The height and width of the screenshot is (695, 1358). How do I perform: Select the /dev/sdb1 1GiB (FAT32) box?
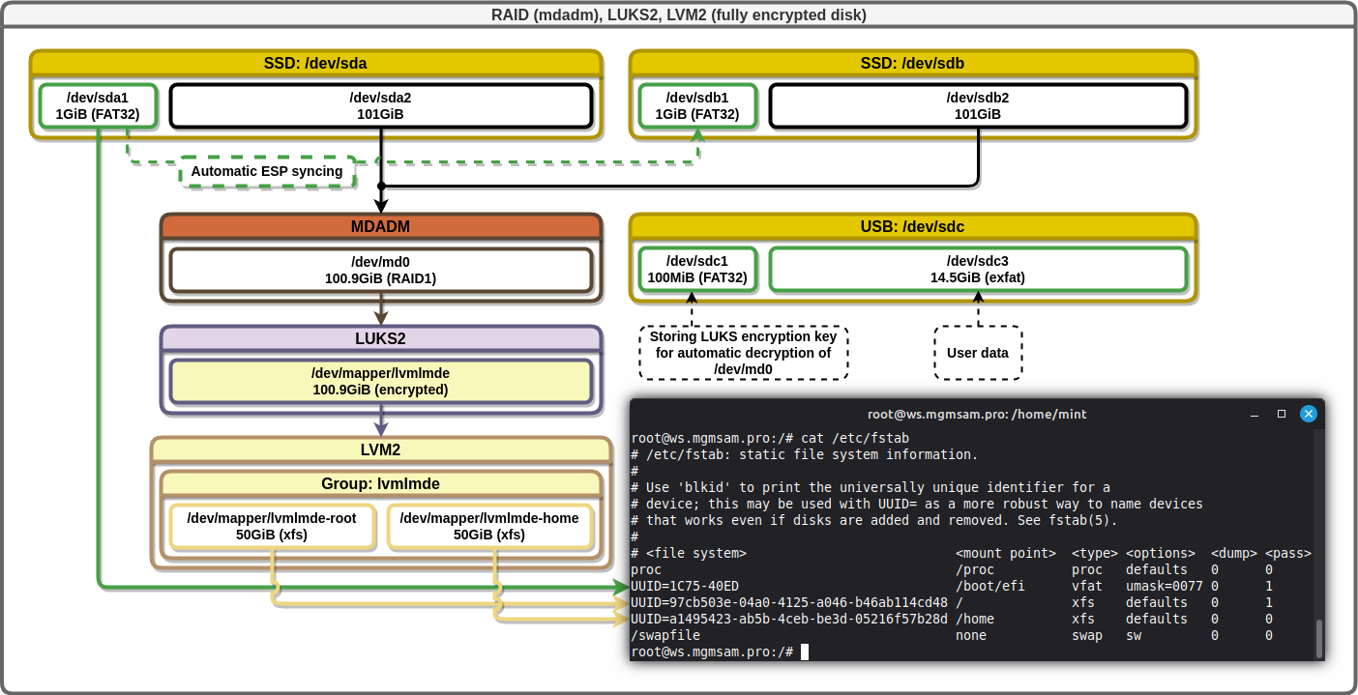point(697,106)
